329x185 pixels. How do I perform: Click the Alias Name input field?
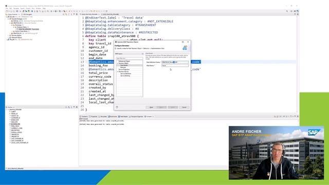pyautogui.click(x=175, y=65)
